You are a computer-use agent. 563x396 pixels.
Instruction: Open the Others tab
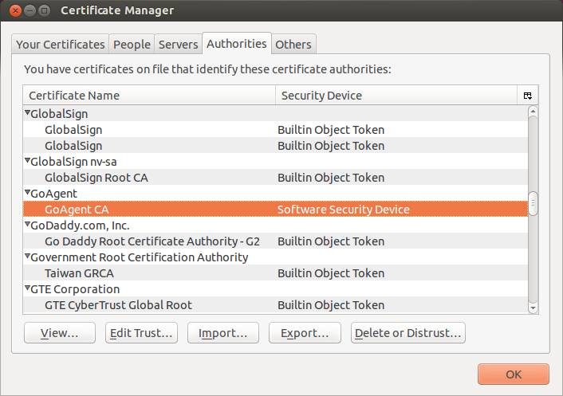[293, 45]
